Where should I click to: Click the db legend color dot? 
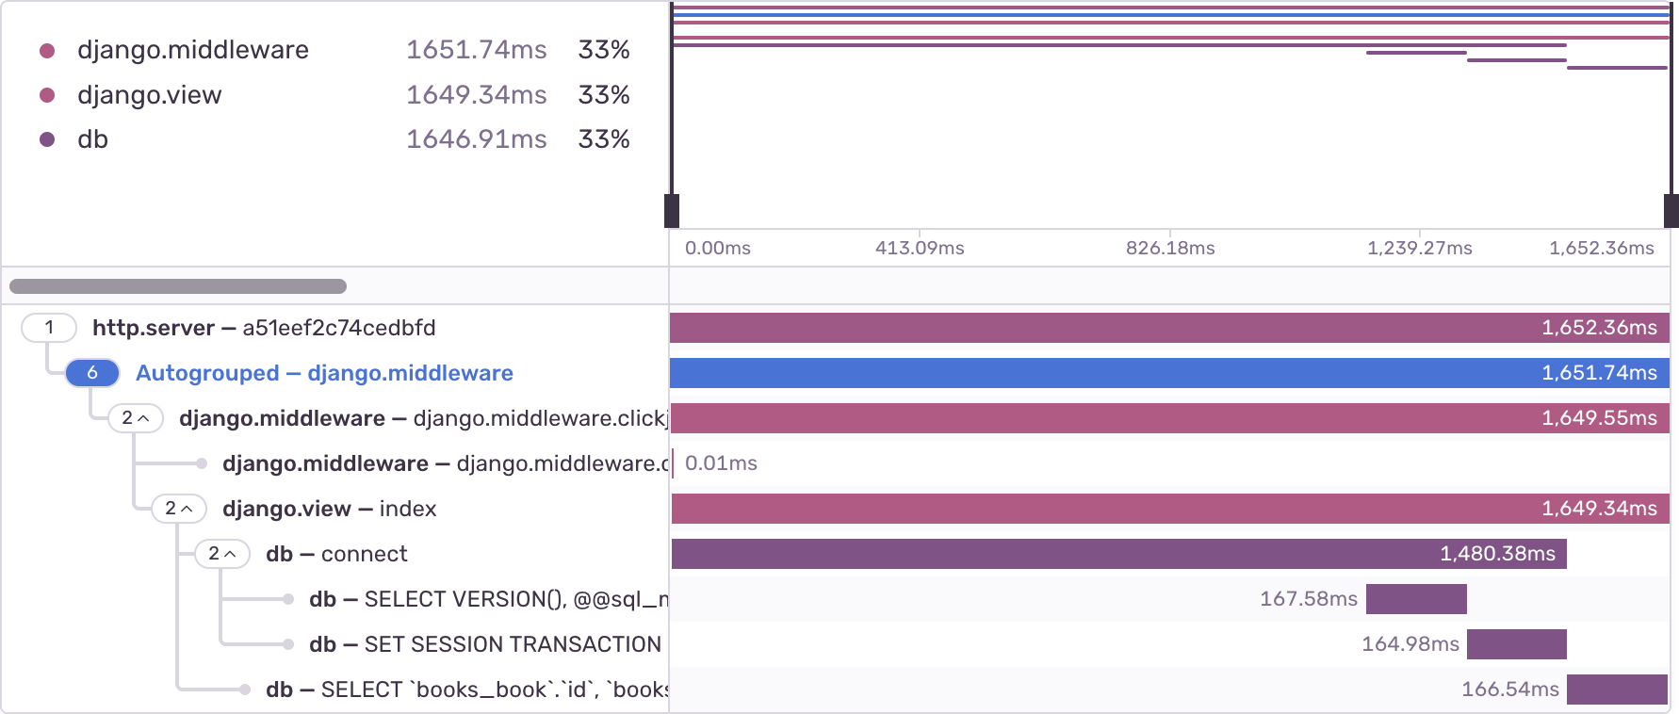point(47,139)
